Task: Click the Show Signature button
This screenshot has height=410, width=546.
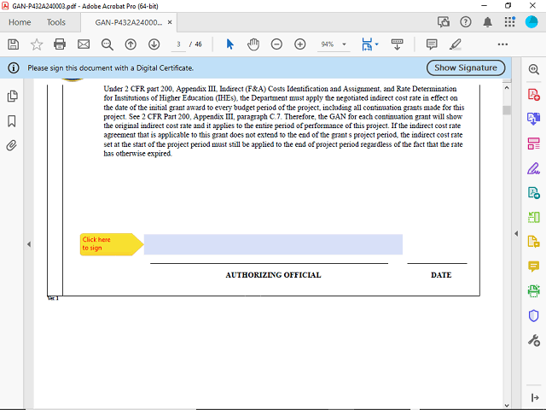Action: pyautogui.click(x=466, y=67)
